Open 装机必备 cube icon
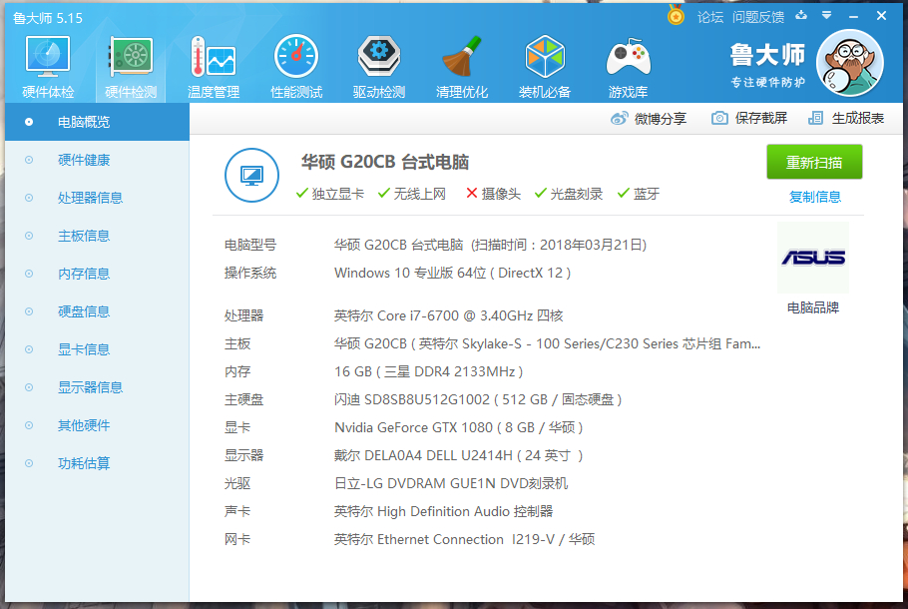908x609 pixels. click(545, 67)
